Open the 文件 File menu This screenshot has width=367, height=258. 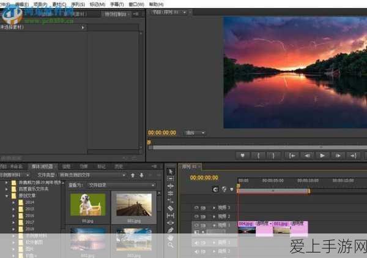(x=4, y=4)
